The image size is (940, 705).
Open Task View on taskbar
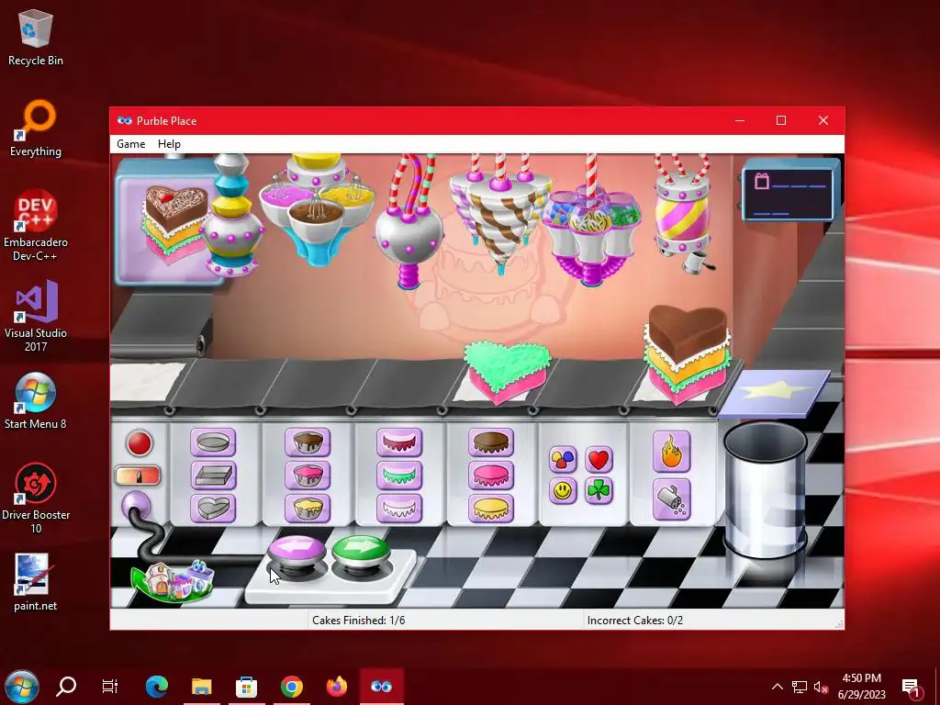click(110, 687)
